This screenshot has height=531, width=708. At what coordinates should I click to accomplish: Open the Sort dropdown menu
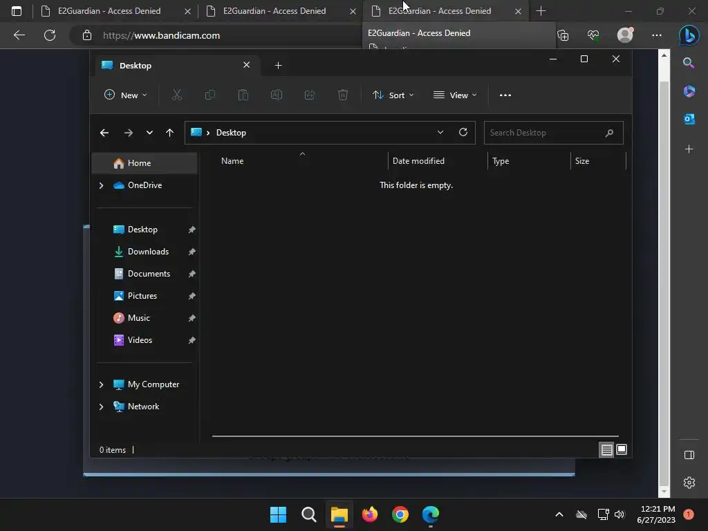coord(393,95)
